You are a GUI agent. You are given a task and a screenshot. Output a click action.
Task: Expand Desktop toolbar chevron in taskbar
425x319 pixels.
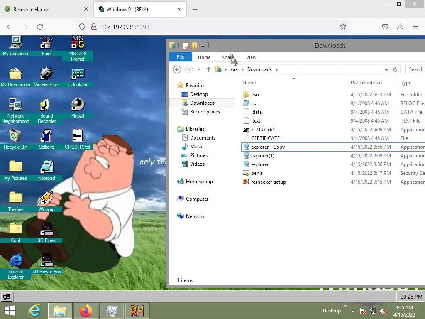click(x=346, y=306)
